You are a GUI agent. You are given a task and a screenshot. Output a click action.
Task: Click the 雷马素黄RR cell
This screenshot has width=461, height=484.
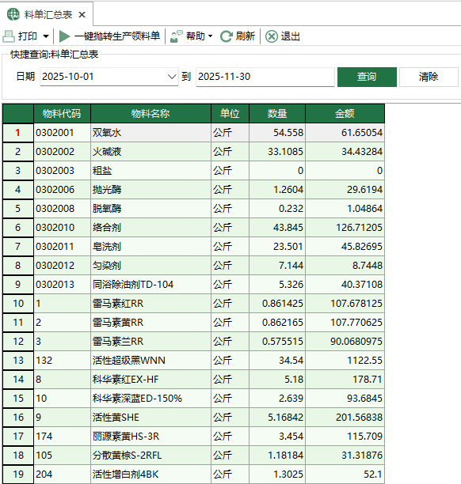pos(150,323)
